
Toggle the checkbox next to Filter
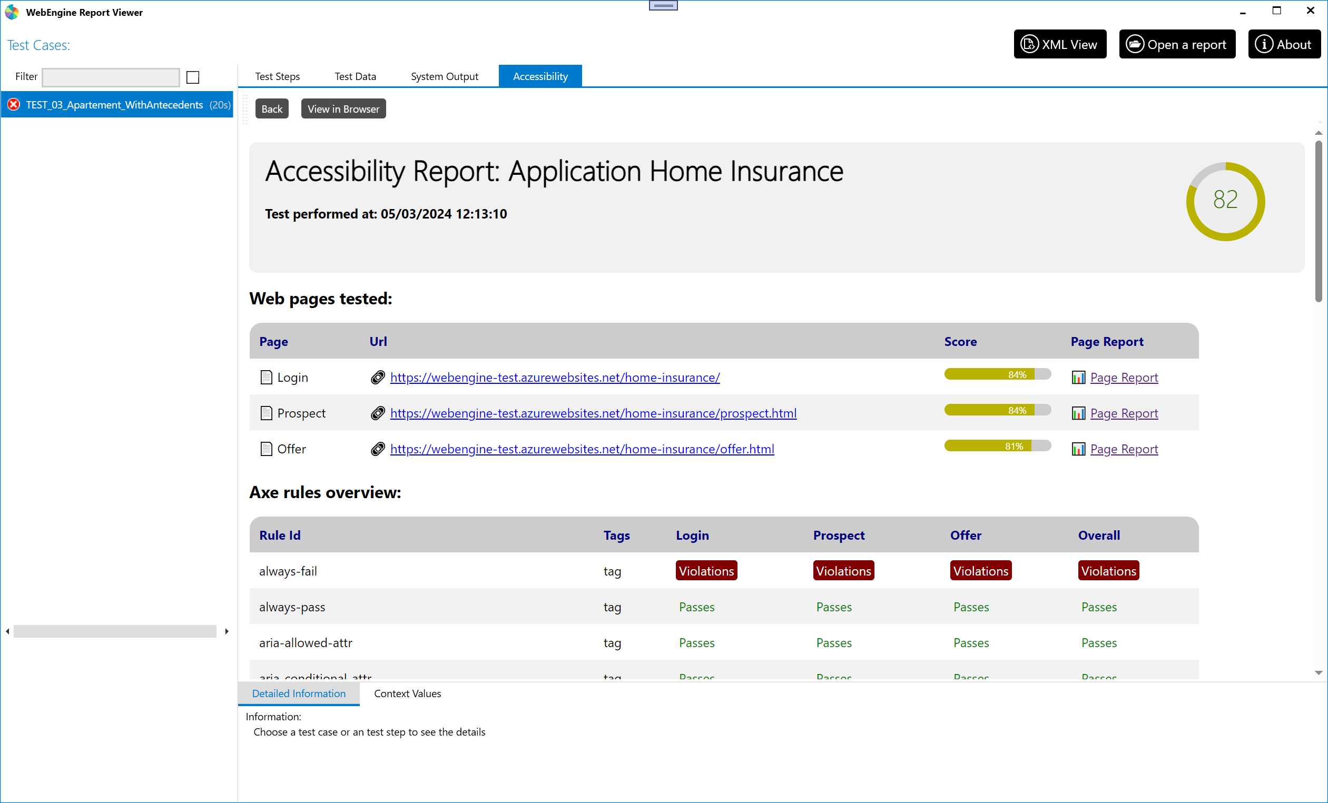[x=193, y=77]
